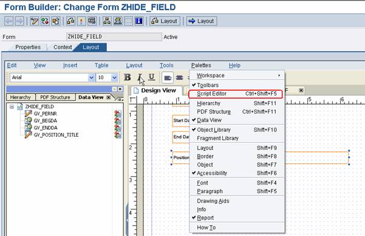
Task: Collapse the ZHIDE_FIELD tree node
Action: coord(12,107)
